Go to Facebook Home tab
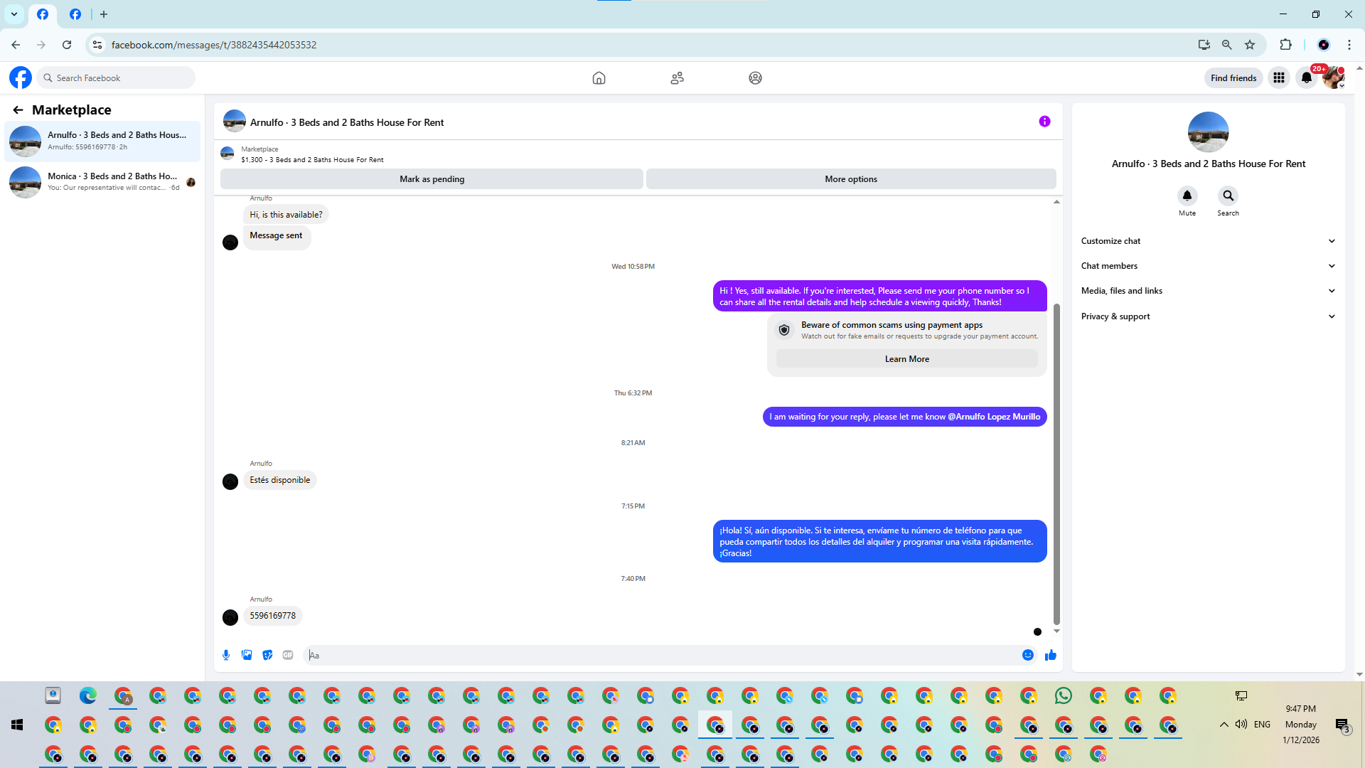The height and width of the screenshot is (768, 1365). click(x=599, y=78)
